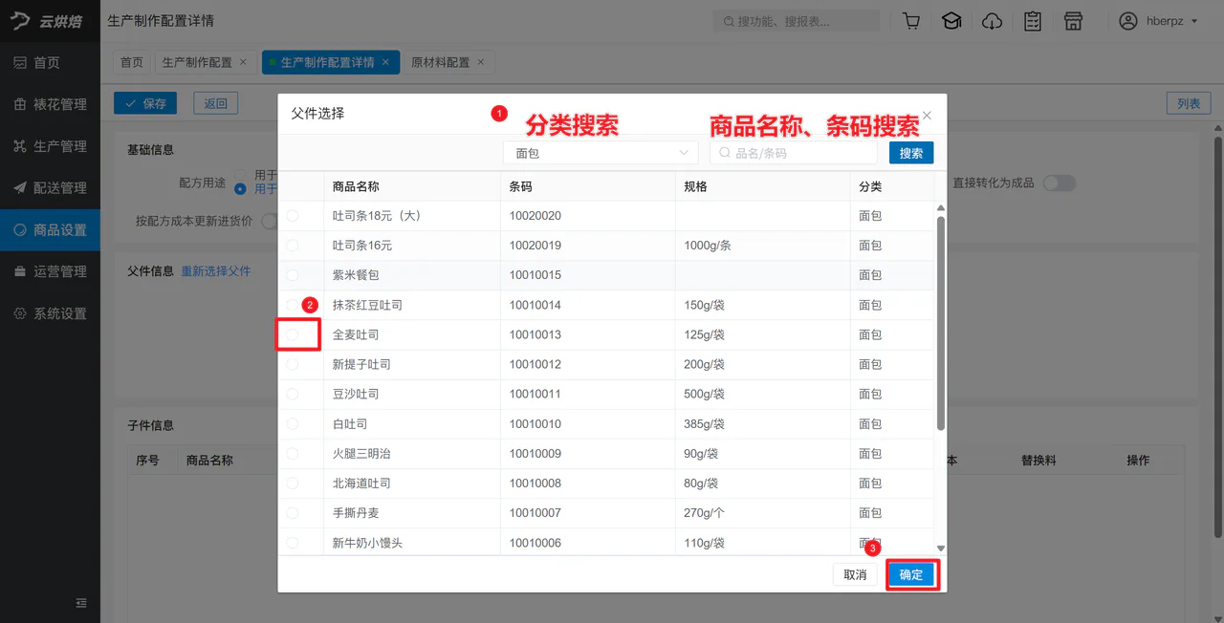
Task: Close the 生产制作配置 tab with its x
Action: click(243, 62)
